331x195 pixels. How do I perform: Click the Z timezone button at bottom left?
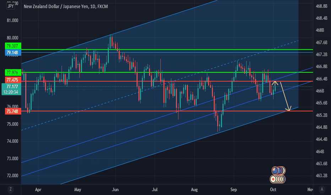coord(11,189)
